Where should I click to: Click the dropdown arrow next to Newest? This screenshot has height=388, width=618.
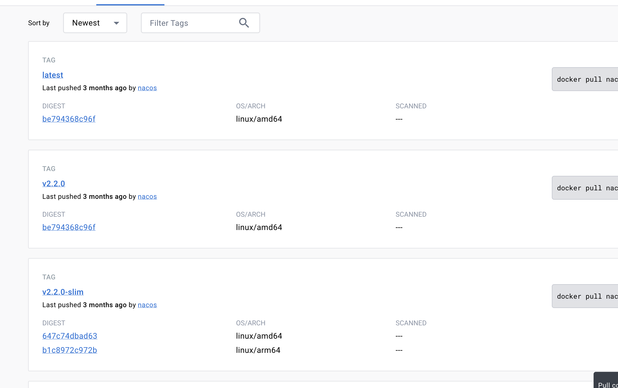pyautogui.click(x=116, y=23)
